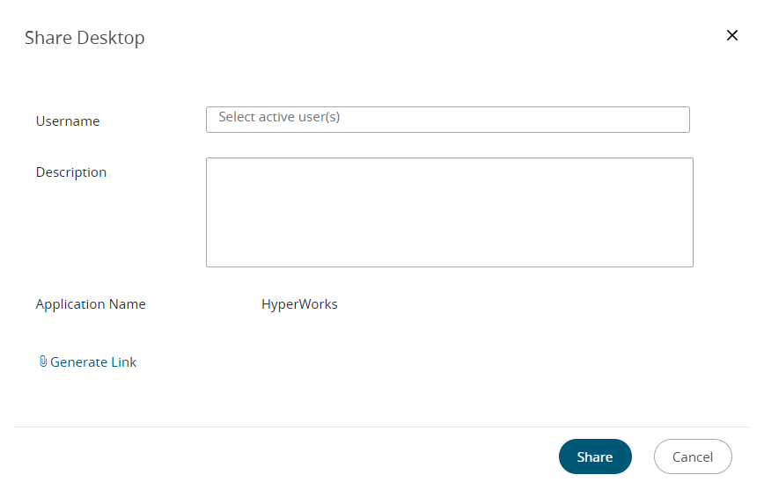Viewport: 764px width, 504px height.
Task: Click the Share Desktop dialog title
Action: (x=84, y=38)
